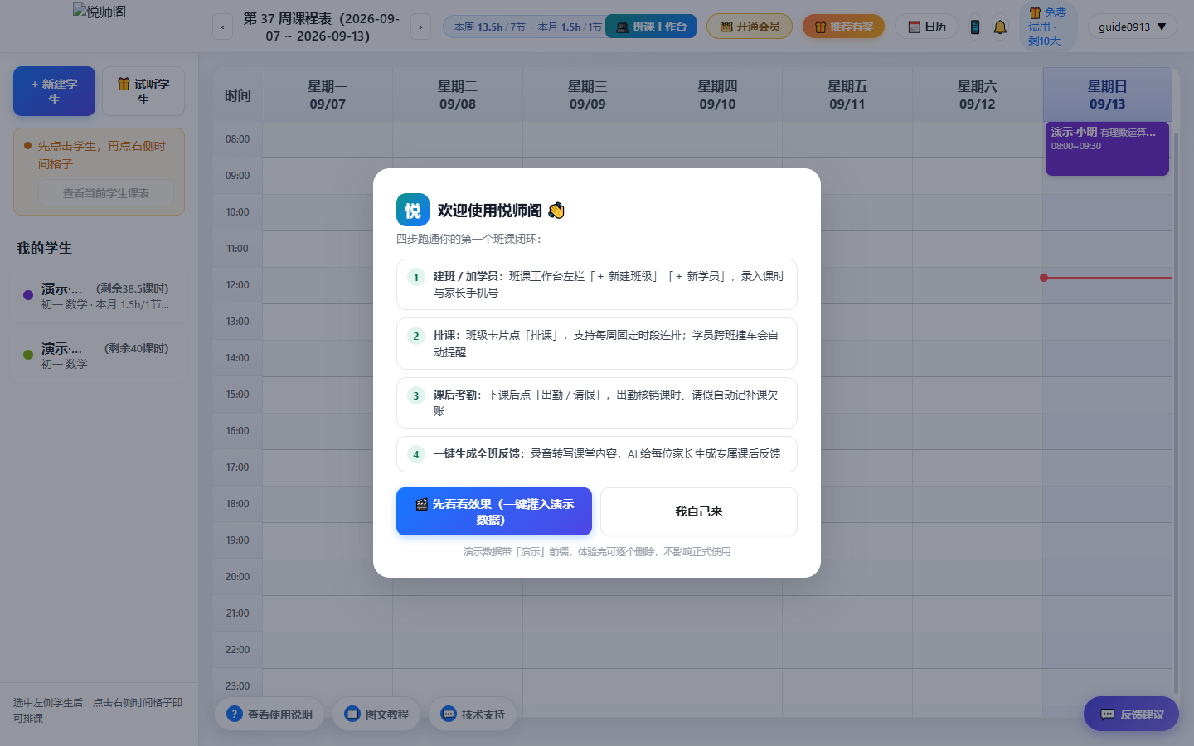Image resolution: width=1194 pixels, height=746 pixels.
Task: Click 查看当前学生课表 button
Action: (106, 193)
